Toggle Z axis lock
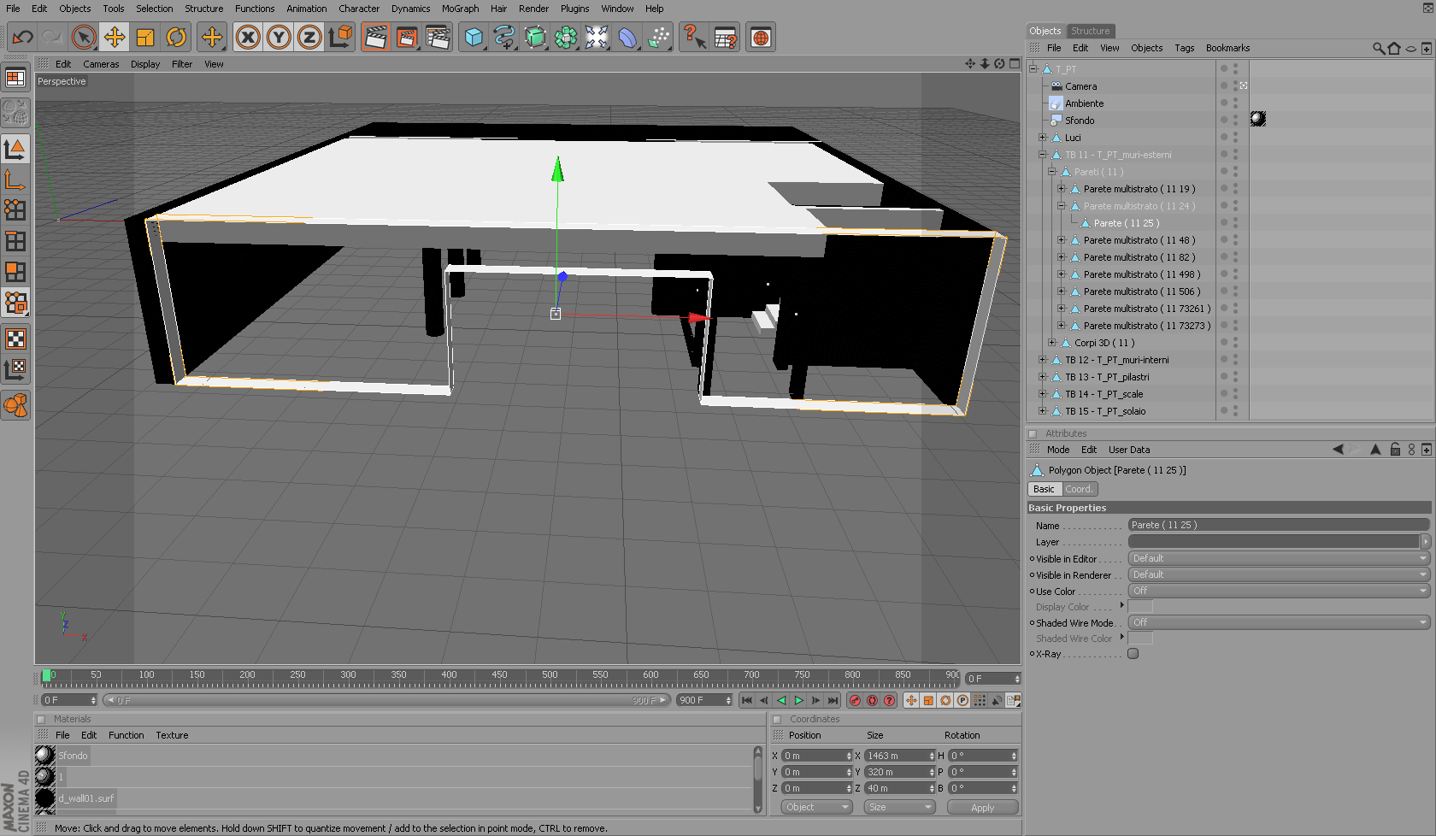Image resolution: width=1436 pixels, height=836 pixels. coord(309,38)
